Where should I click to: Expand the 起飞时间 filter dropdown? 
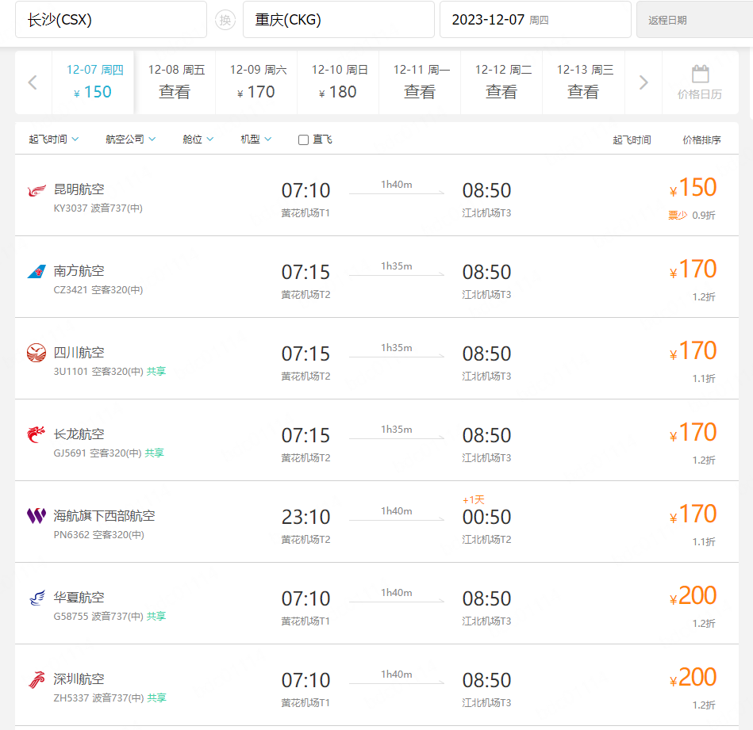click(53, 139)
